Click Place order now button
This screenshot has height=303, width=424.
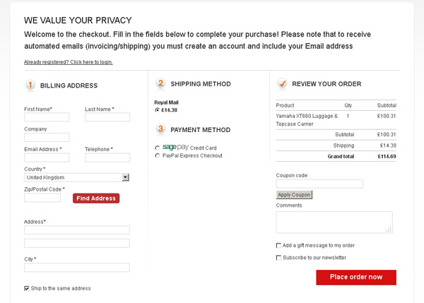(x=356, y=277)
